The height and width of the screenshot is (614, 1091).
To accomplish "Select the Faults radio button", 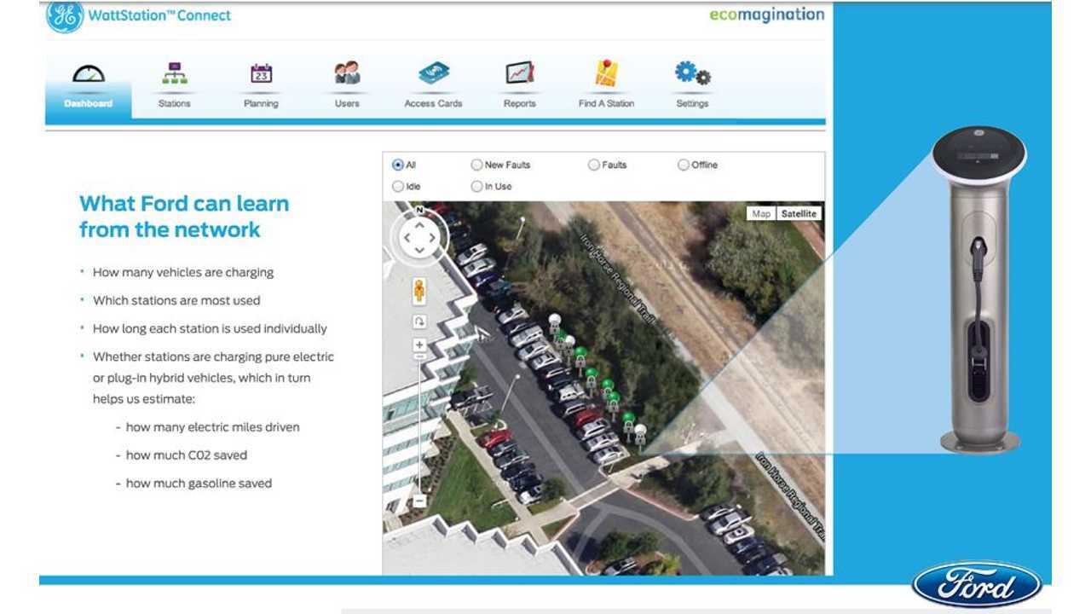I will pyautogui.click(x=594, y=165).
